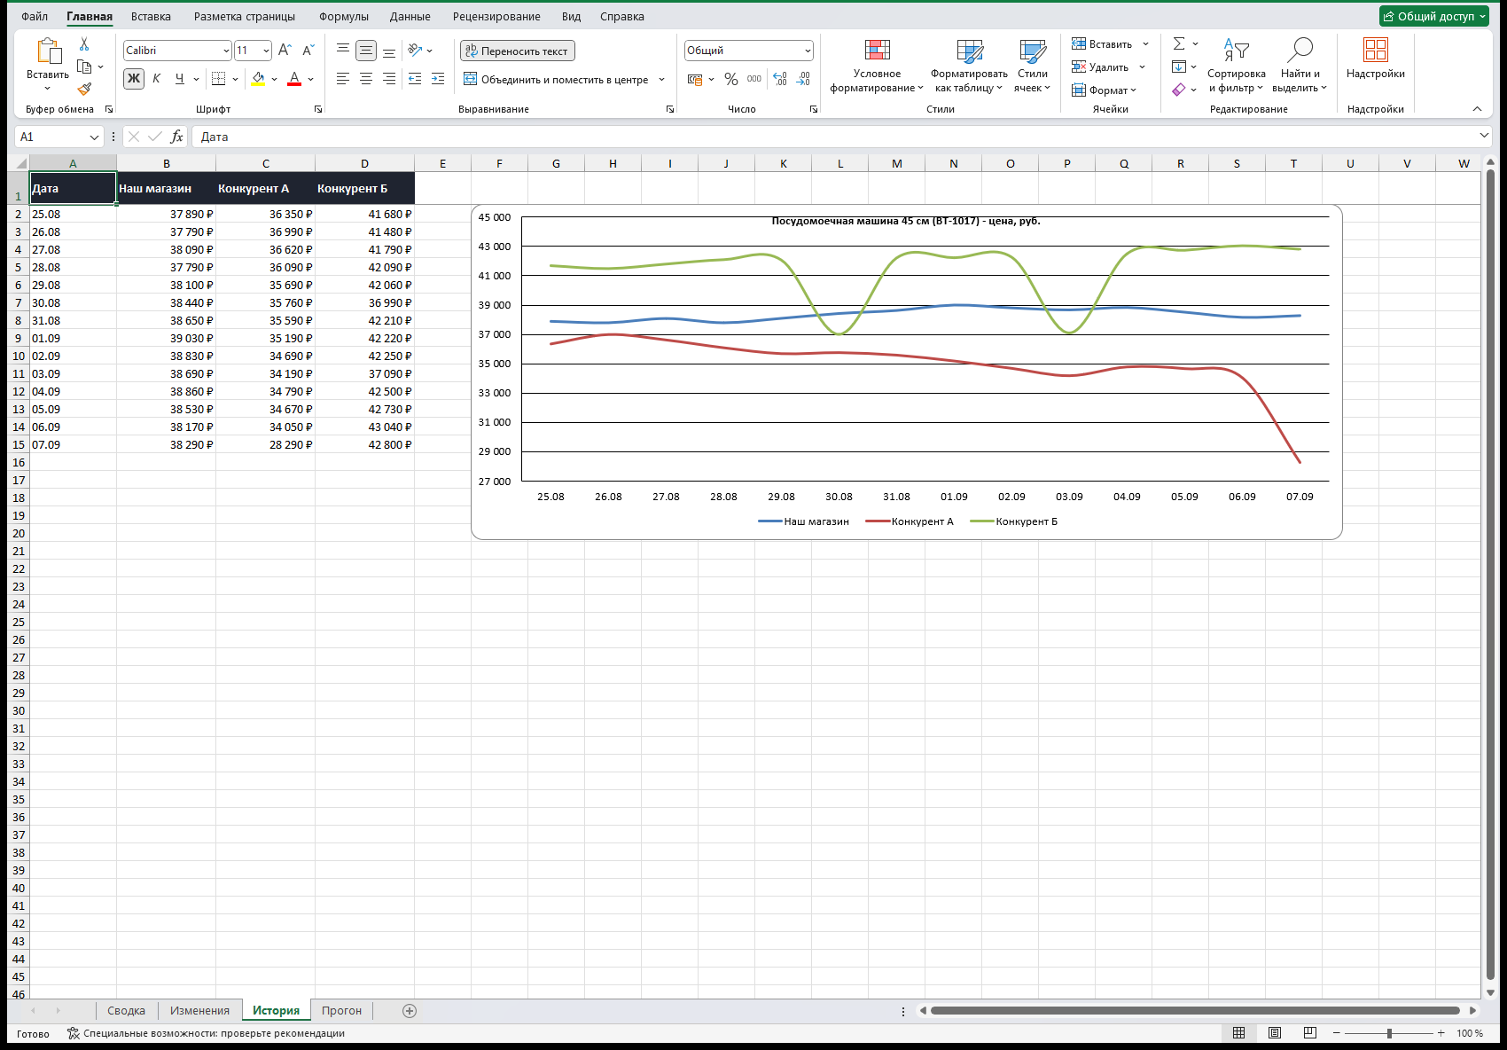Zoom out with the minus icon
Screen dimensions: 1507x1050
coord(1337,1033)
